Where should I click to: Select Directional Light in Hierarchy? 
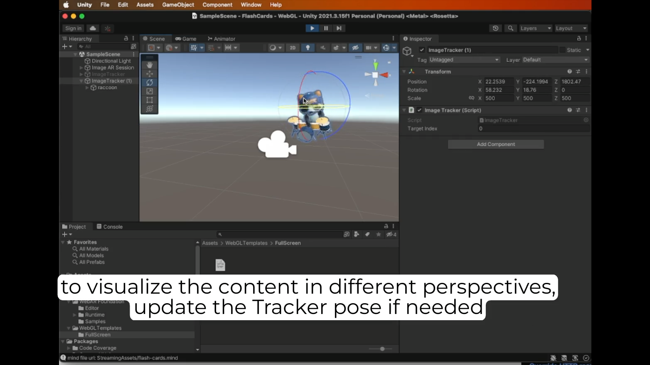(111, 61)
